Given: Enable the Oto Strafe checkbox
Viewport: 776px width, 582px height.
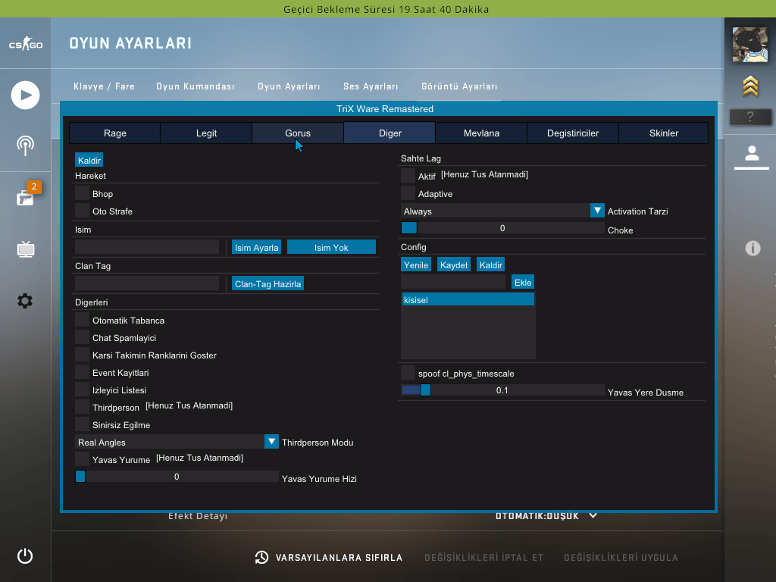Looking at the screenshot, I should point(82,211).
